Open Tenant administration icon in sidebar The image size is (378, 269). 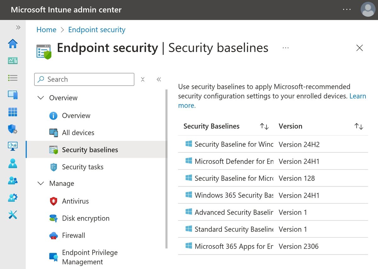click(x=13, y=197)
